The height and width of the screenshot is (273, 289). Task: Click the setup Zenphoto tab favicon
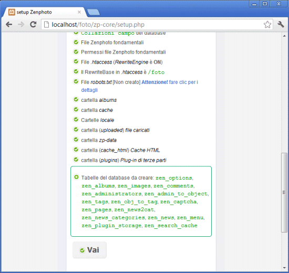point(12,12)
